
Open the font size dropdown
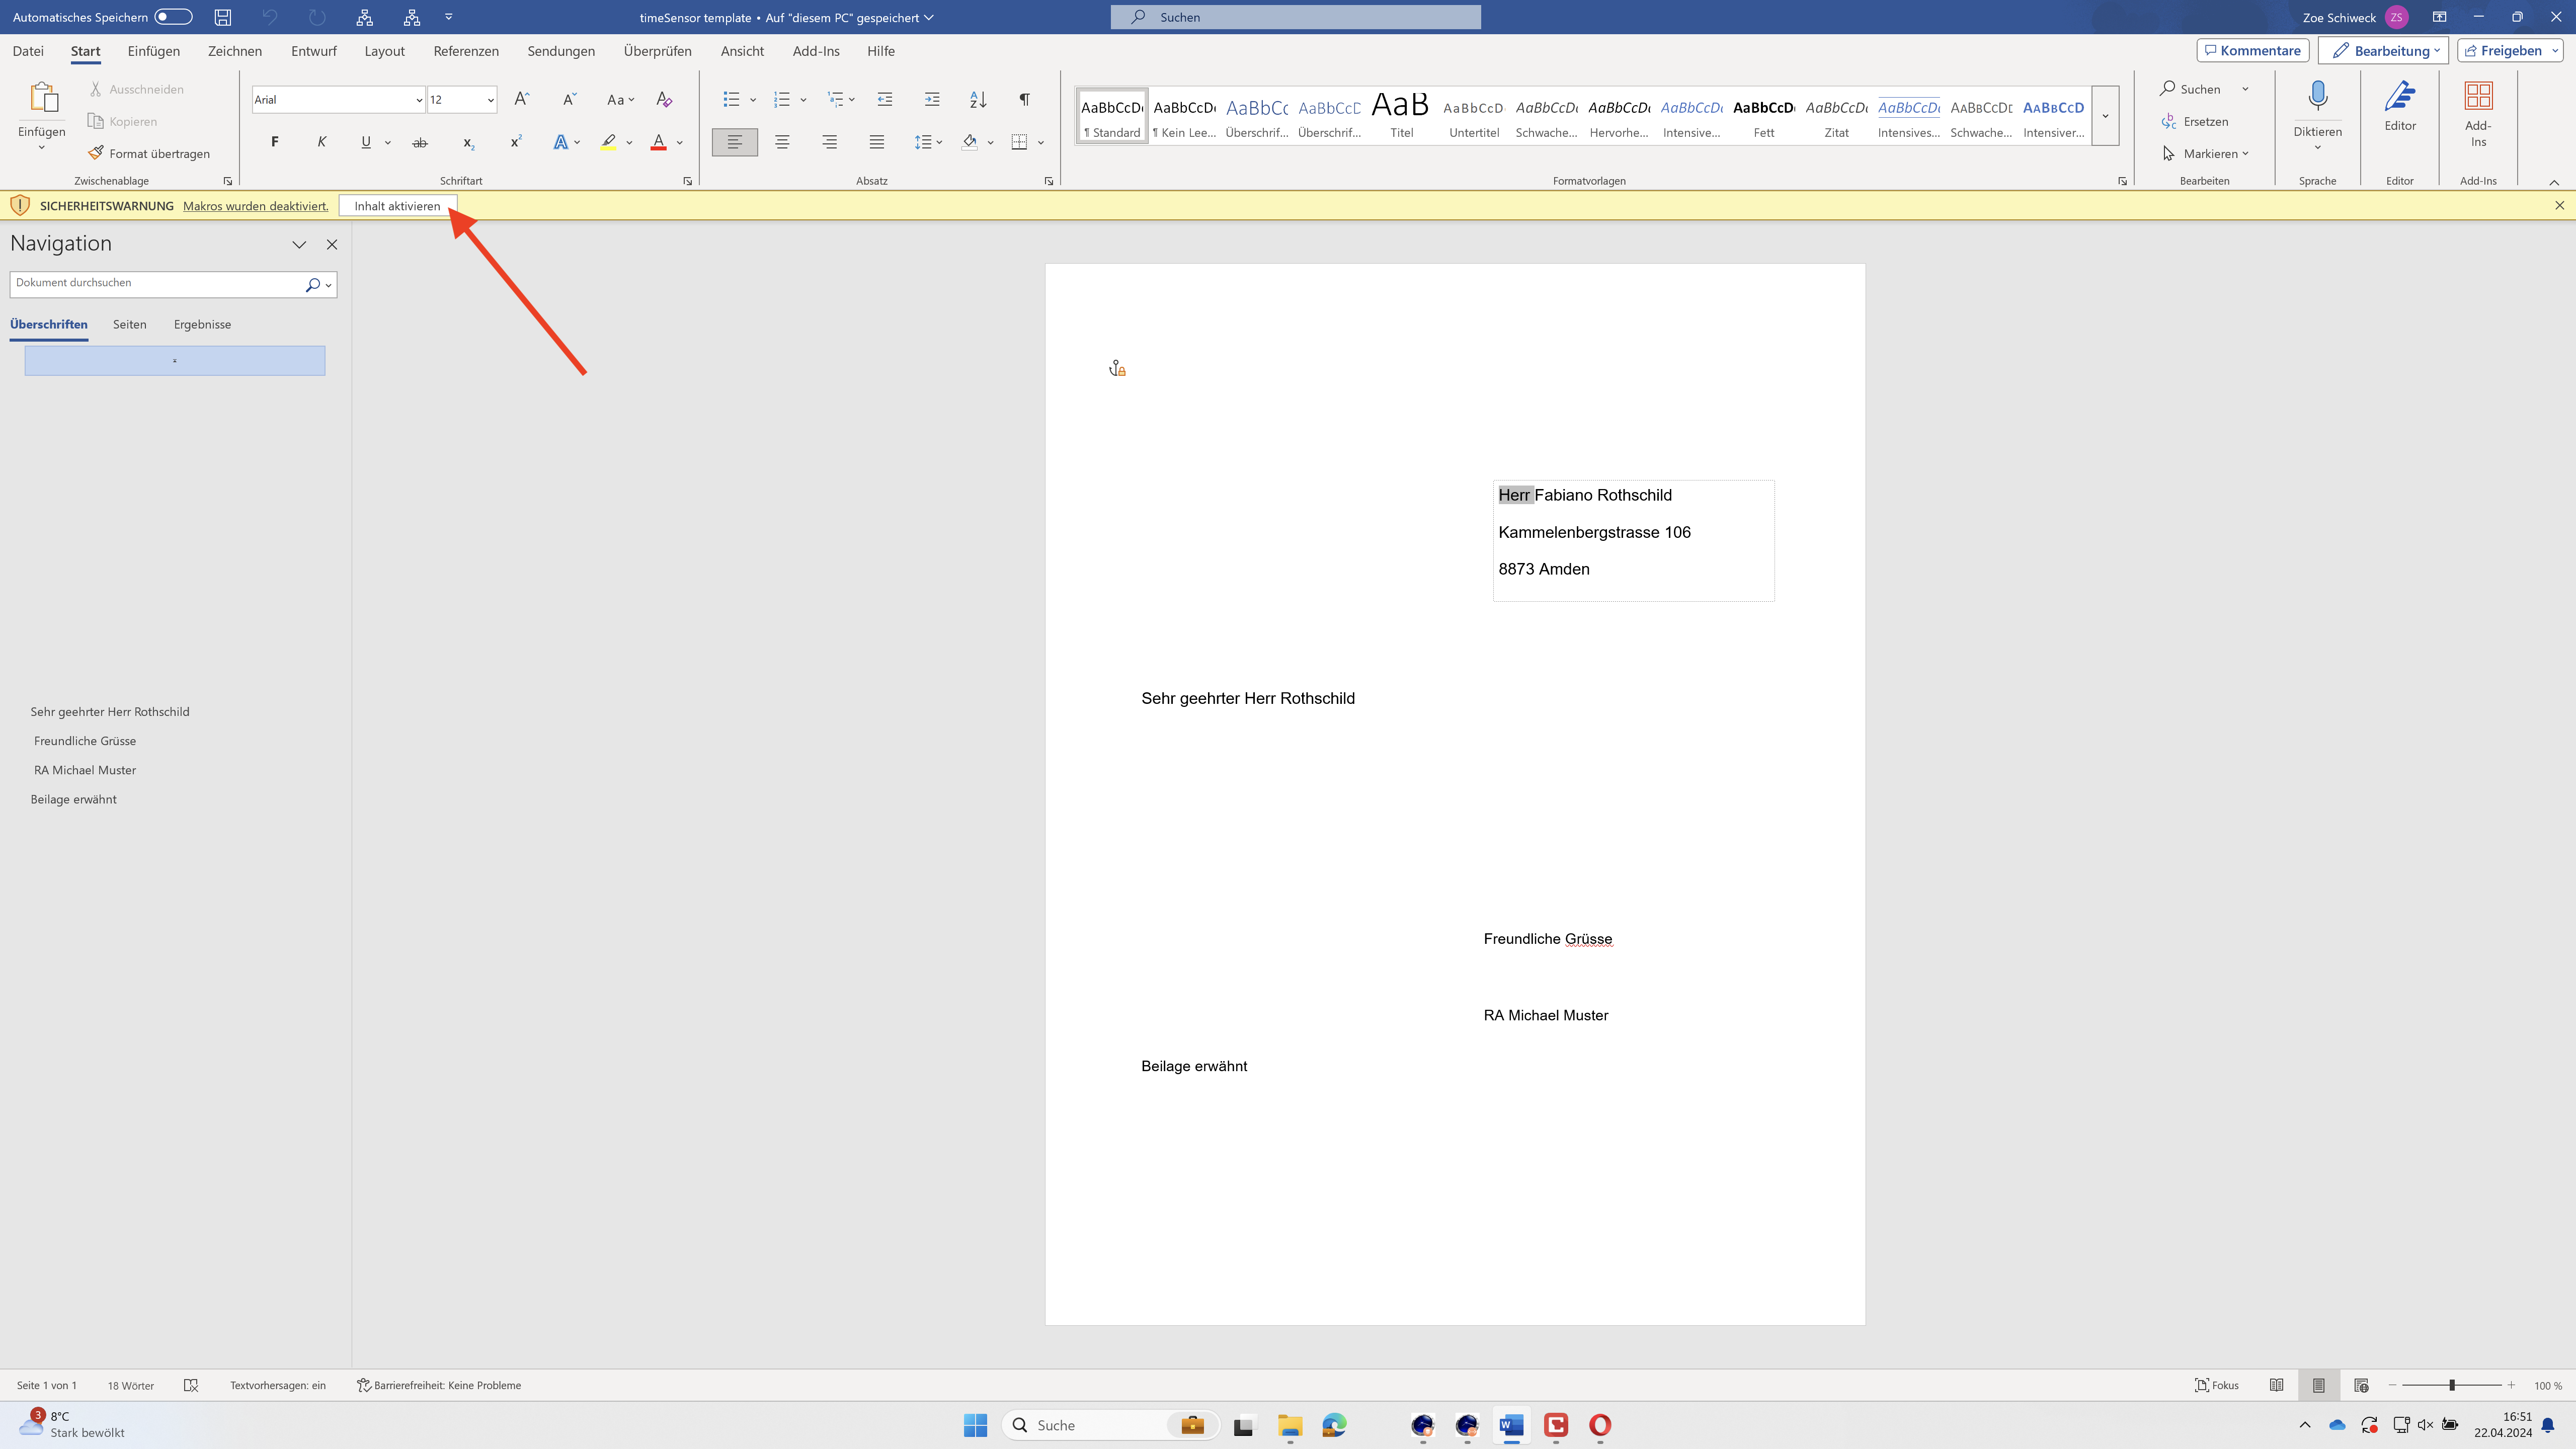pyautogui.click(x=490, y=99)
